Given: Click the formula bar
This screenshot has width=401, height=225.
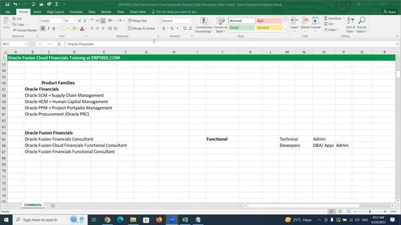Looking at the screenshot, I should pyautogui.click(x=230, y=44).
